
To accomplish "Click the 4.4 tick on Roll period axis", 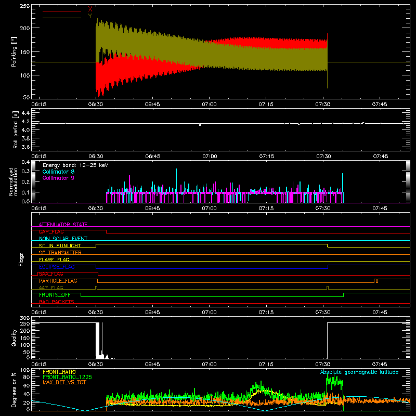I will (x=25, y=113).
